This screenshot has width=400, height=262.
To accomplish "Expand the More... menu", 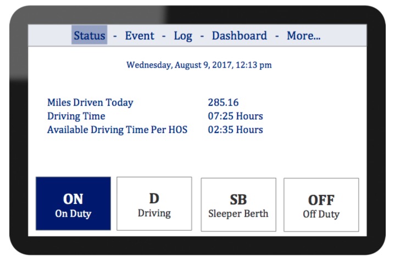I will (x=303, y=36).
